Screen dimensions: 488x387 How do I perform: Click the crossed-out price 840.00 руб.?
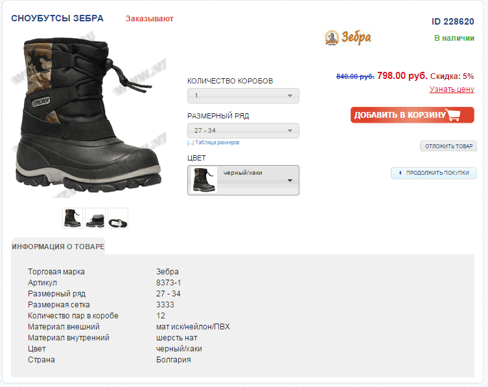pos(355,76)
